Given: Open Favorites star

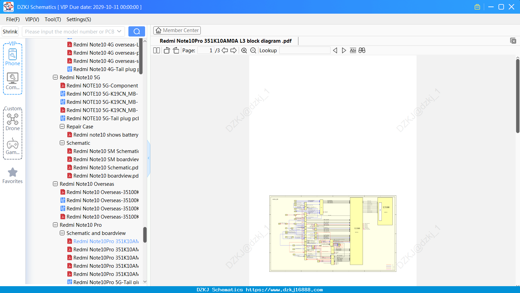Looking at the screenshot, I should click(13, 176).
